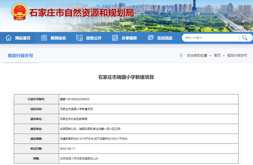The width and height of the screenshot is (253, 165).
Task: Follow the 首页 breadcrumb link
Action: [217, 55]
